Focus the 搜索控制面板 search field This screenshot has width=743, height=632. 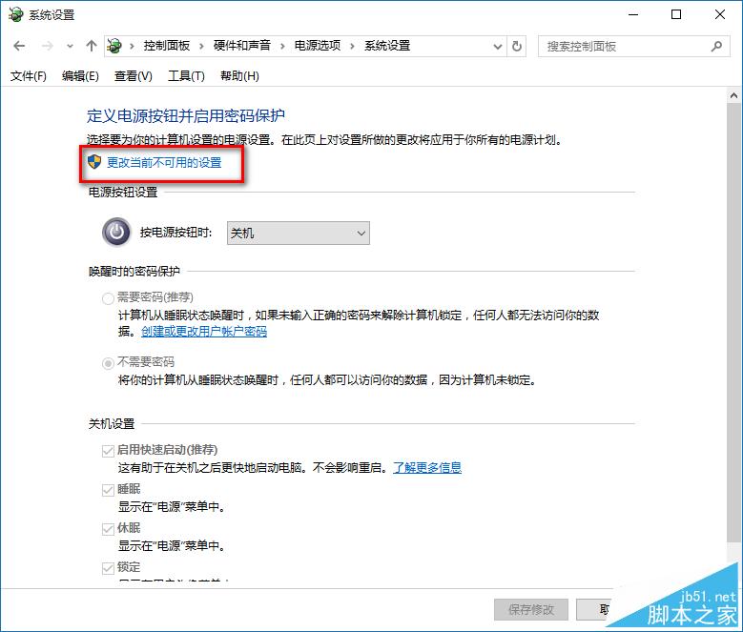[x=634, y=46]
